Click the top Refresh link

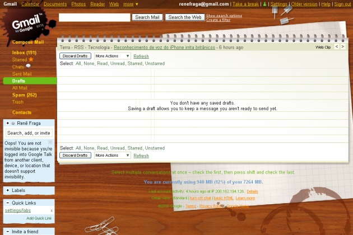click(141, 56)
